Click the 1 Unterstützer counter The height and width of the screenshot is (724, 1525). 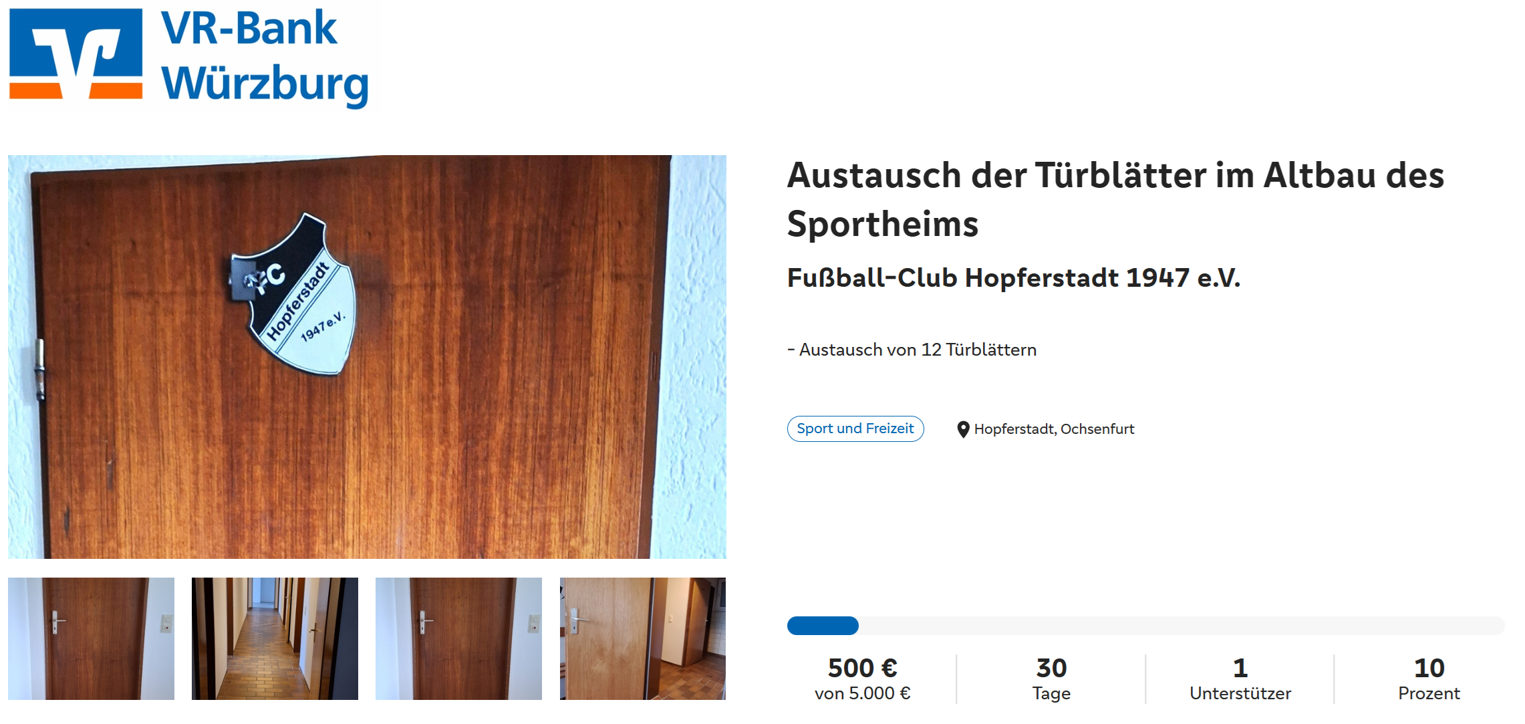pos(1240,679)
